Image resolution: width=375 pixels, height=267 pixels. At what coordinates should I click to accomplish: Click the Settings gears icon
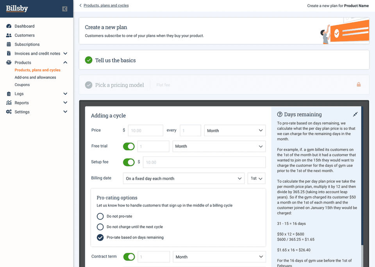(x=9, y=112)
